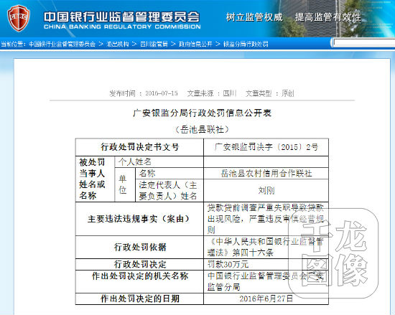Focus the search box in the breadcrumb bar
The image size is (395, 315).
(x=364, y=43)
